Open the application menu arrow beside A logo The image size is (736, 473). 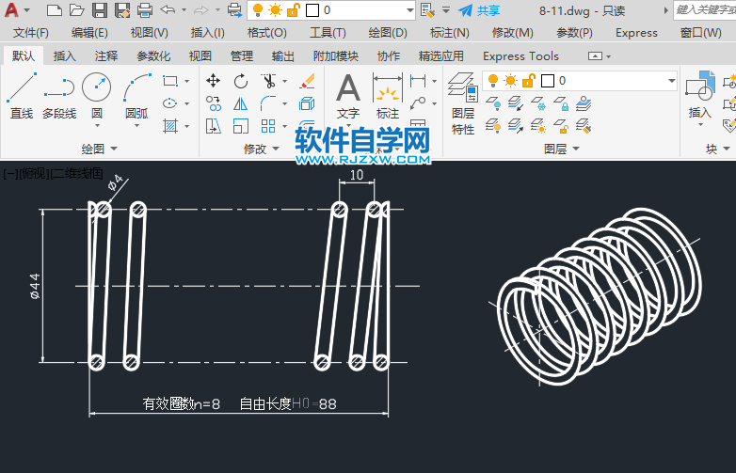click(26, 9)
